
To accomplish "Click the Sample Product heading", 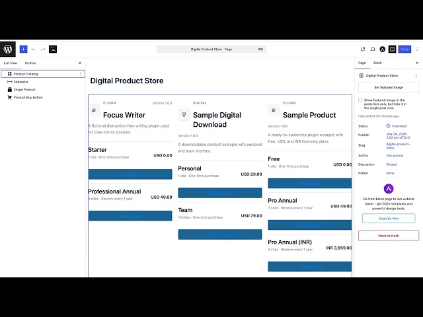I will tap(309, 115).
